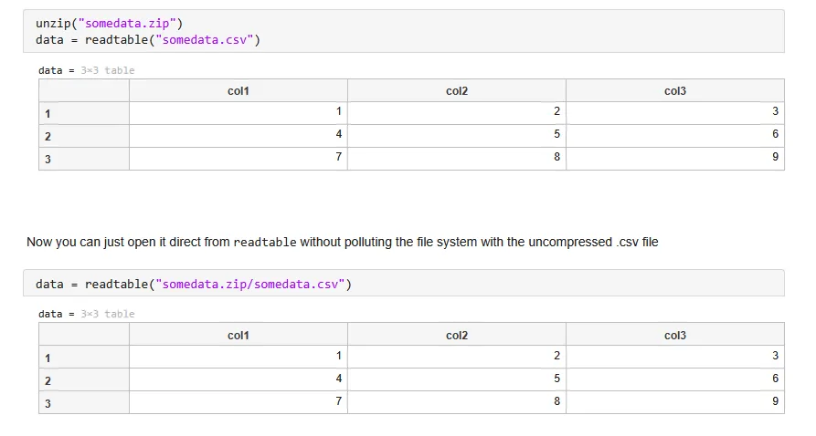Click the inline readtable word in paragraph

coord(265,243)
